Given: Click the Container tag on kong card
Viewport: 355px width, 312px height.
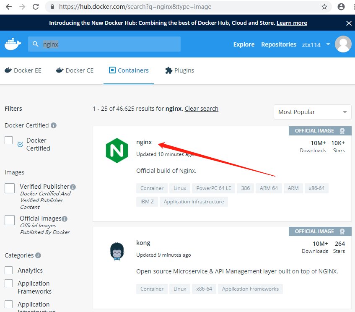Looking at the screenshot, I should [152, 289].
